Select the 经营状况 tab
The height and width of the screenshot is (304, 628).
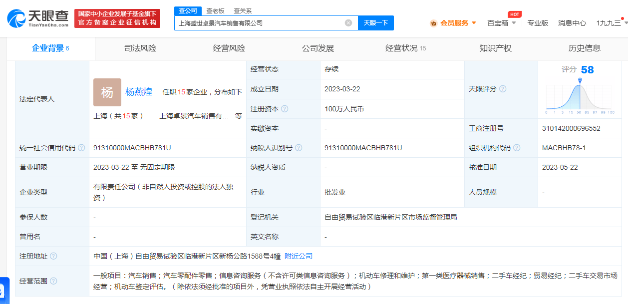click(406, 48)
